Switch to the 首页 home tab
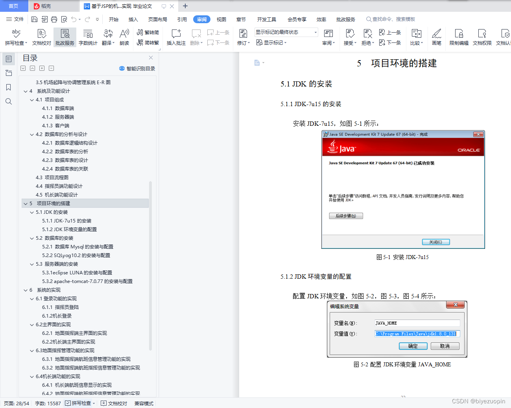 (x=14, y=6)
